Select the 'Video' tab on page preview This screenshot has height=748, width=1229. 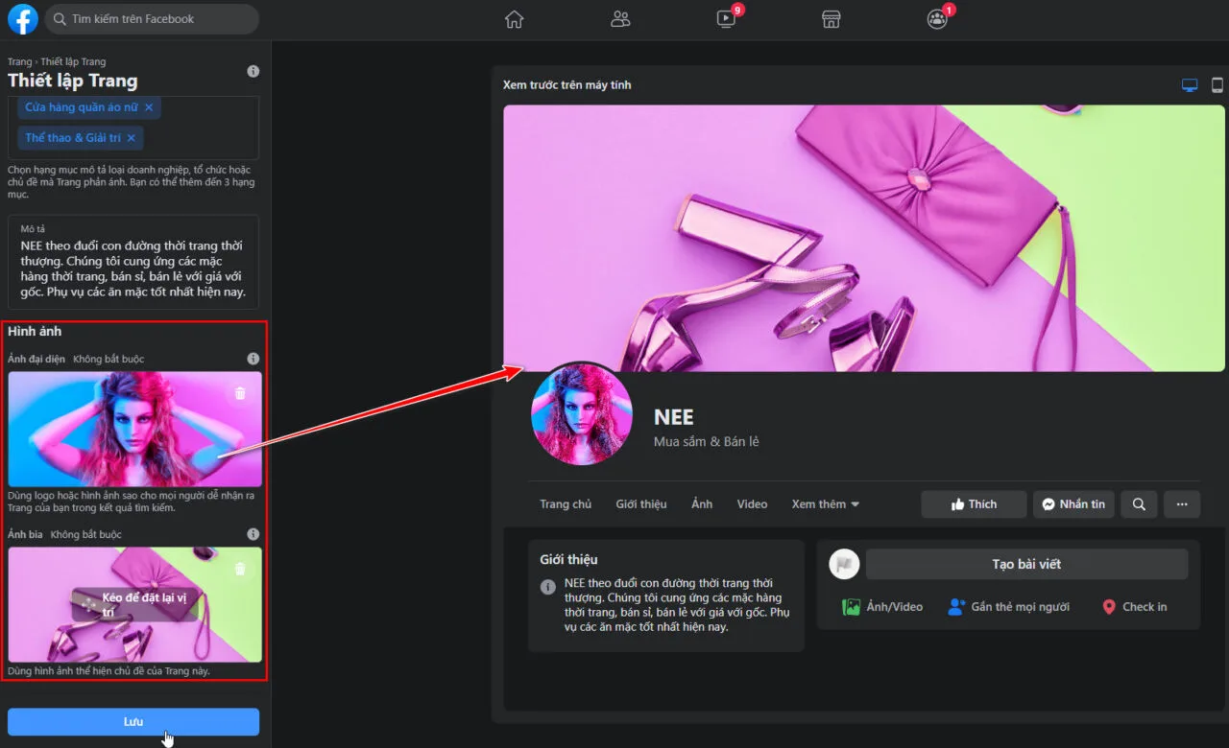pos(752,504)
